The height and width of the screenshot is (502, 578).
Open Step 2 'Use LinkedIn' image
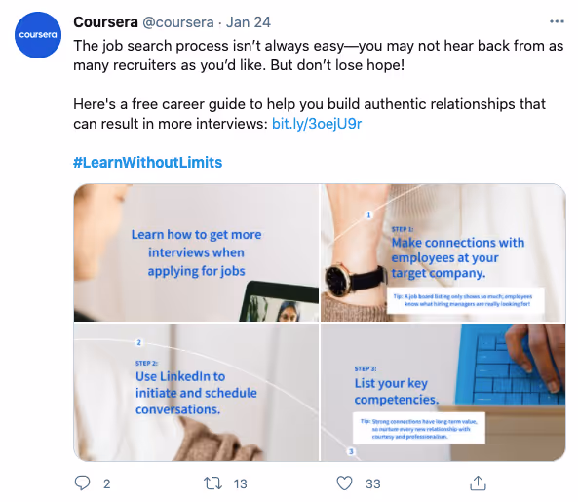(196, 392)
